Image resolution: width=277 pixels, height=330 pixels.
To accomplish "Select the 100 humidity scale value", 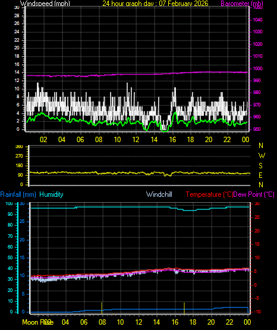I will coord(10,204).
